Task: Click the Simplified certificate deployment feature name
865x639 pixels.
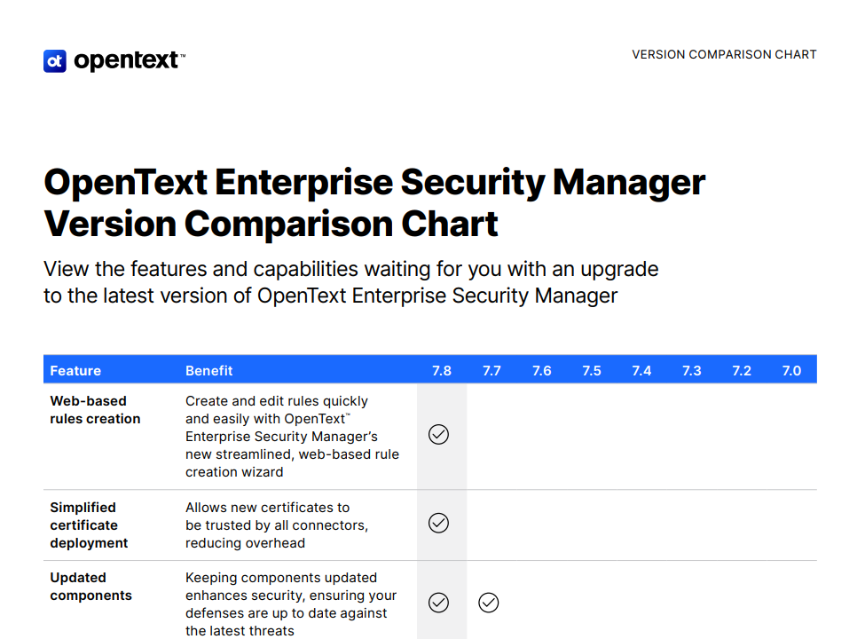Action: (89, 525)
